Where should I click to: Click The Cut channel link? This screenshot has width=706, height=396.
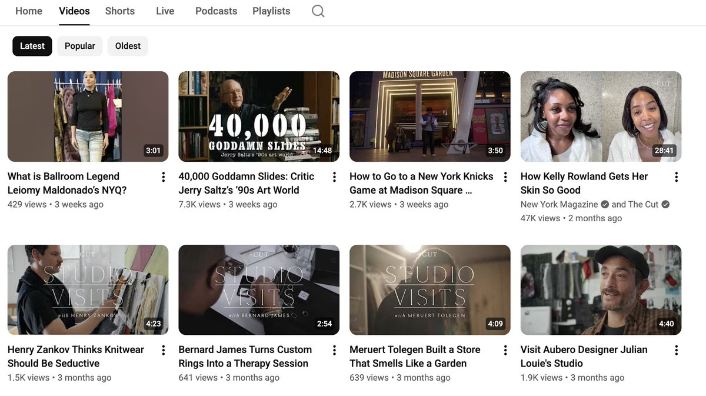pyautogui.click(x=644, y=205)
